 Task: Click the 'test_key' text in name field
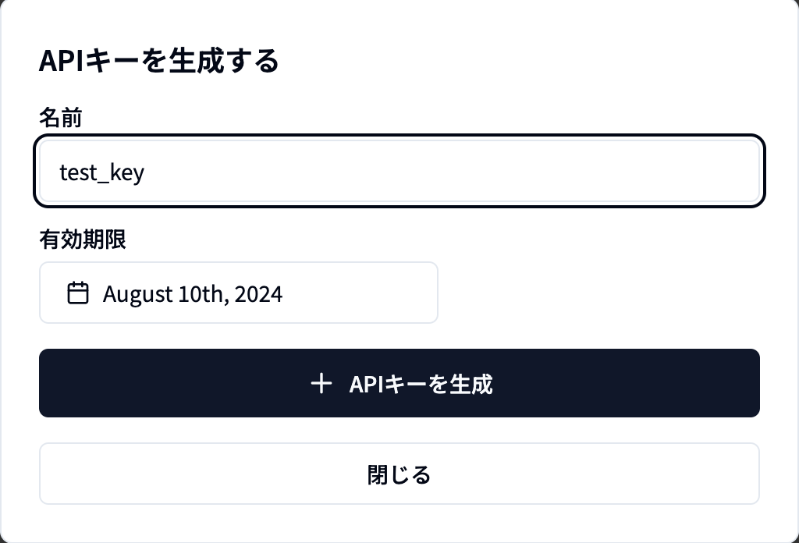[102, 172]
